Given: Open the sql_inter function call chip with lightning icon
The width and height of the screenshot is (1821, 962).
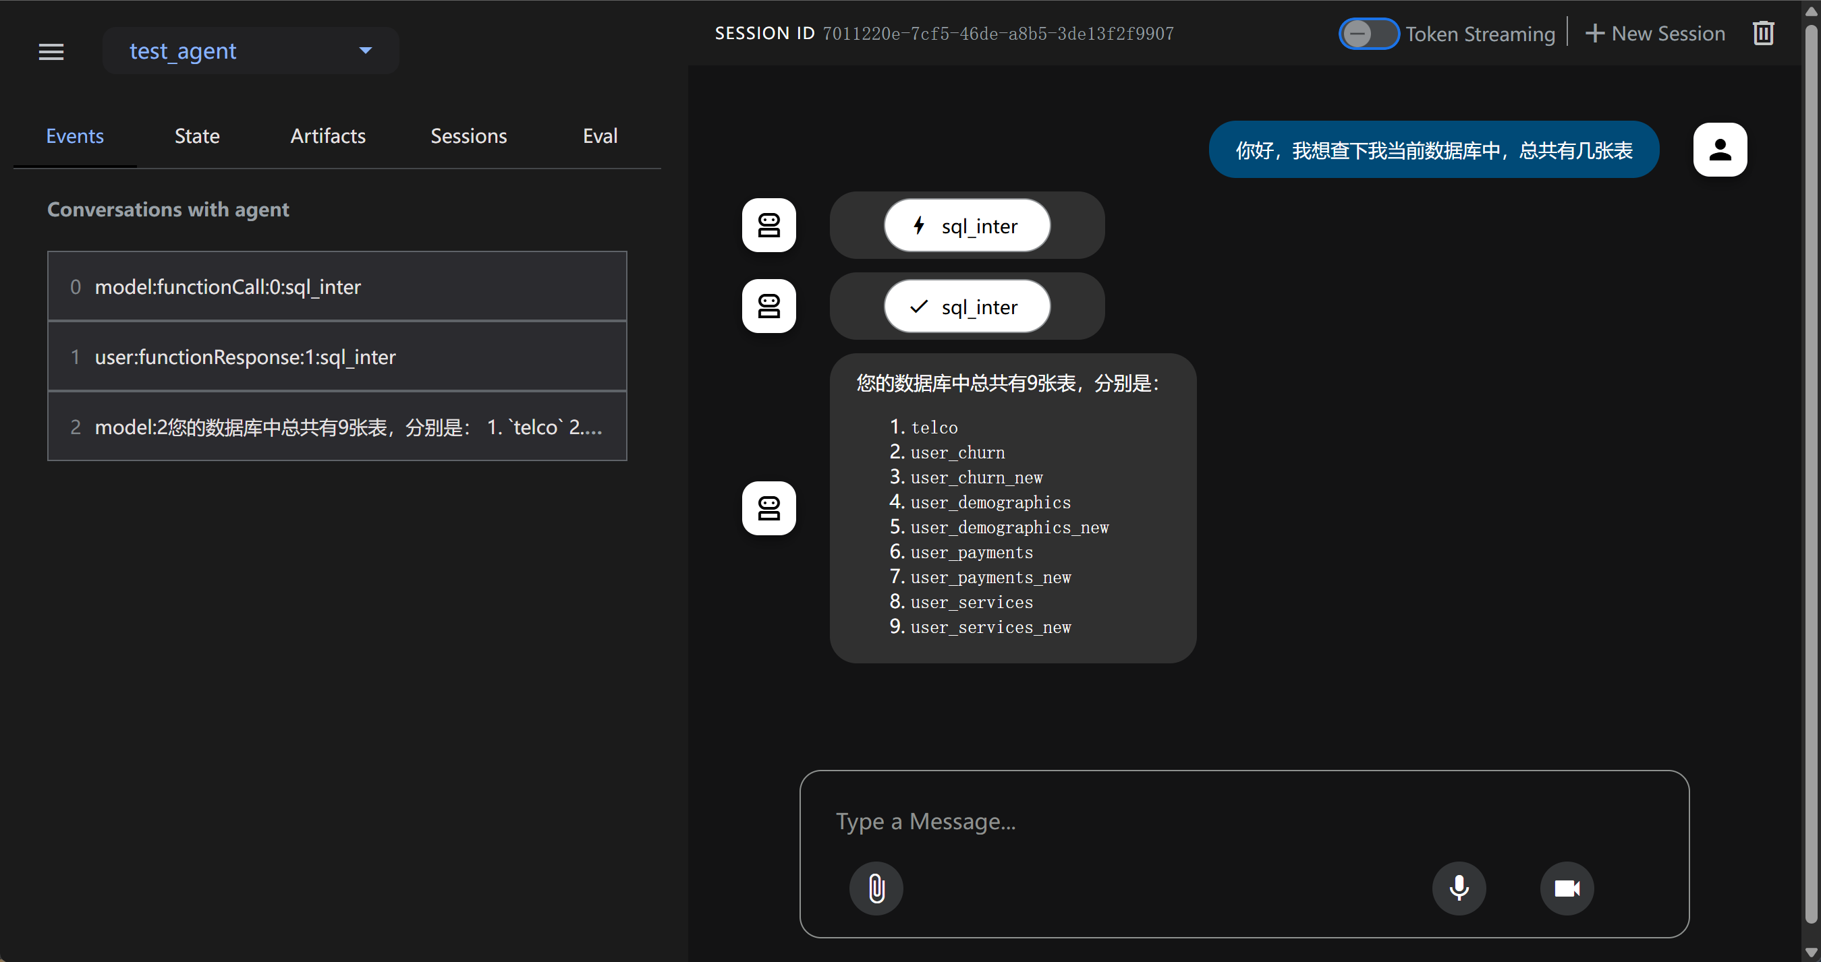Looking at the screenshot, I should tap(966, 225).
